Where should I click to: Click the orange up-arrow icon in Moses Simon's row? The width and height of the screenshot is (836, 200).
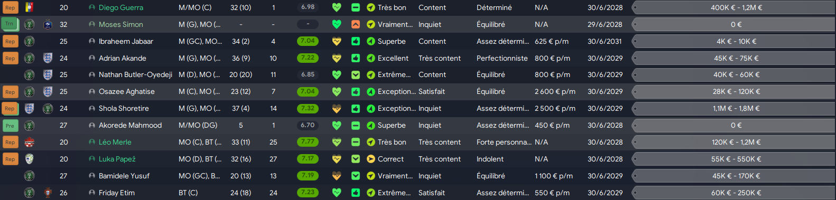[x=356, y=24]
